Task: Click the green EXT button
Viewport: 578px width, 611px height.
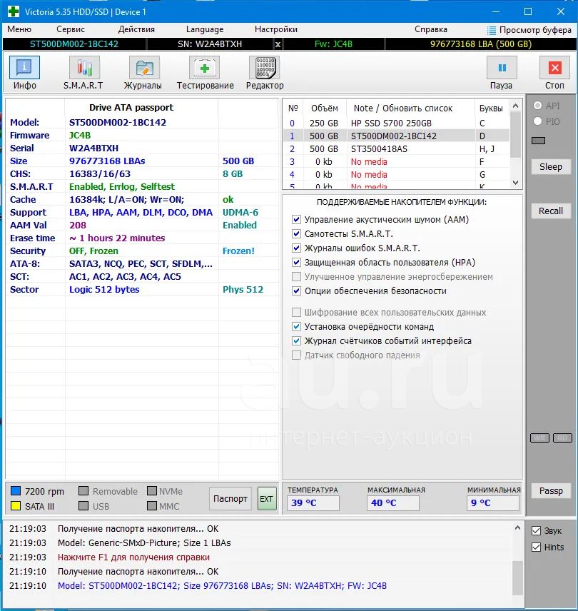Action: click(x=267, y=499)
